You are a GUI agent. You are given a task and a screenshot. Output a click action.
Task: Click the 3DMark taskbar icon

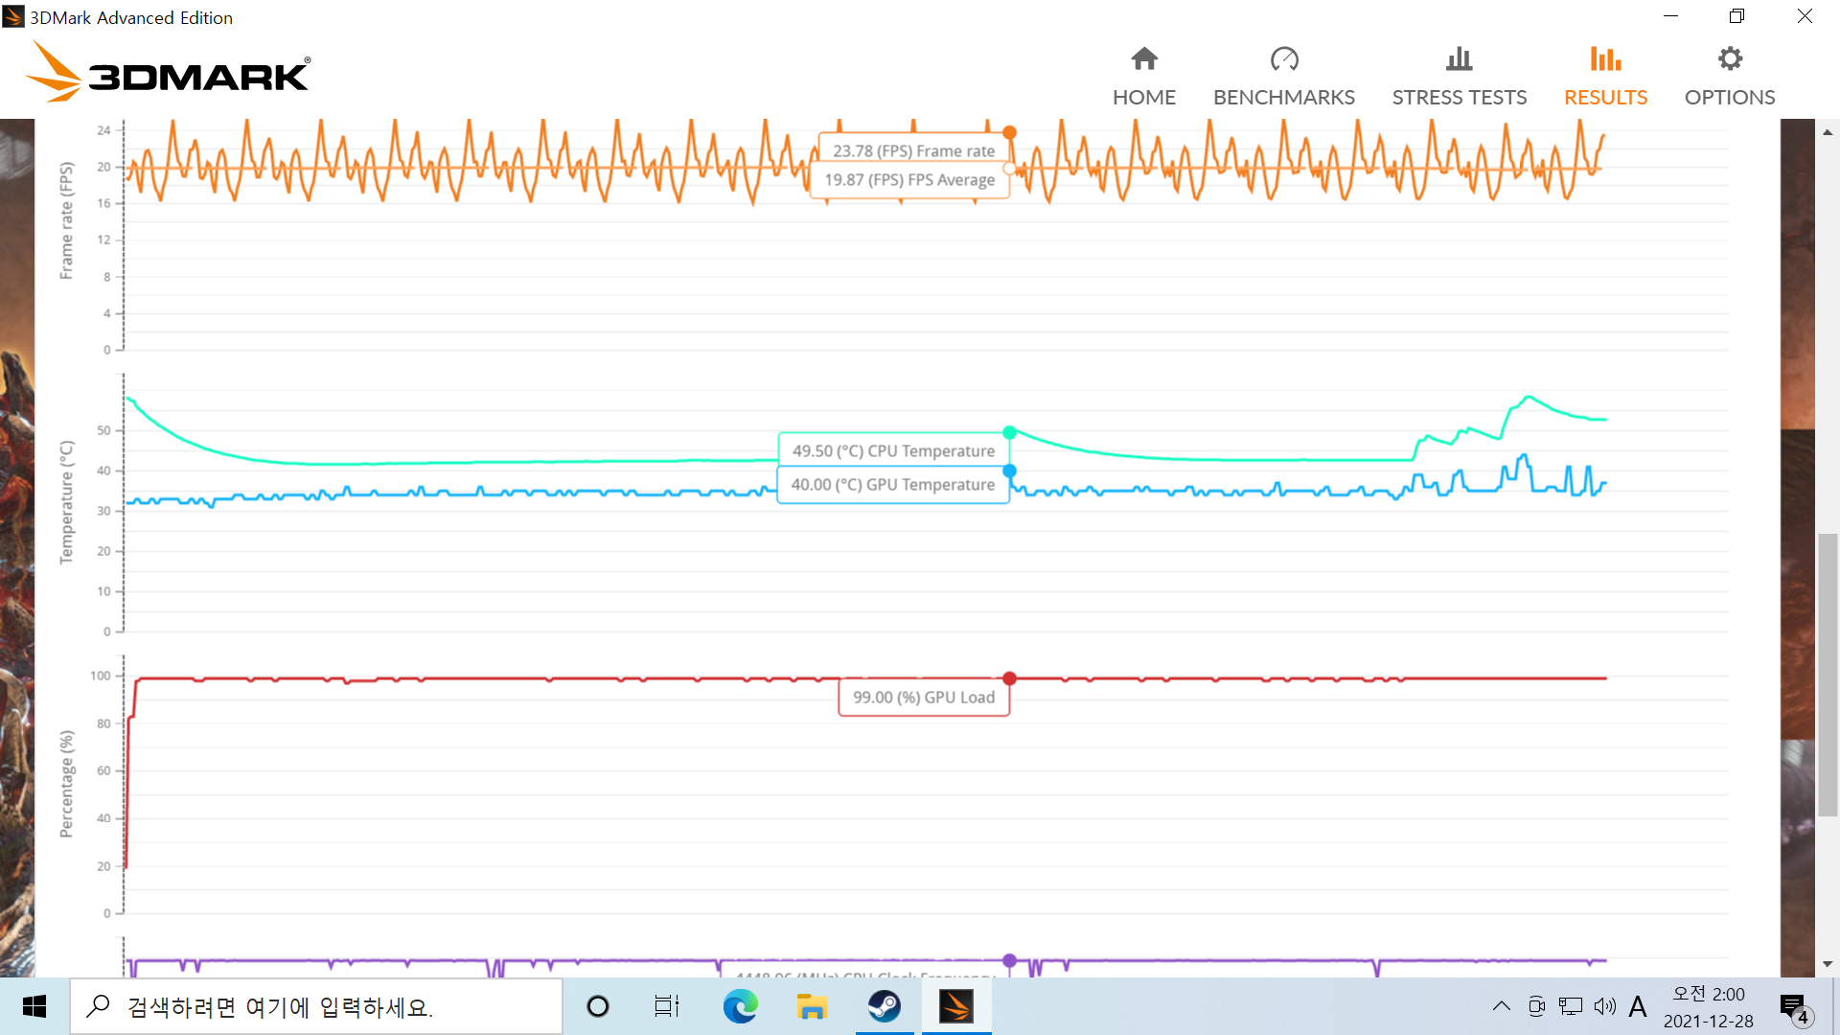pyautogui.click(x=955, y=1006)
